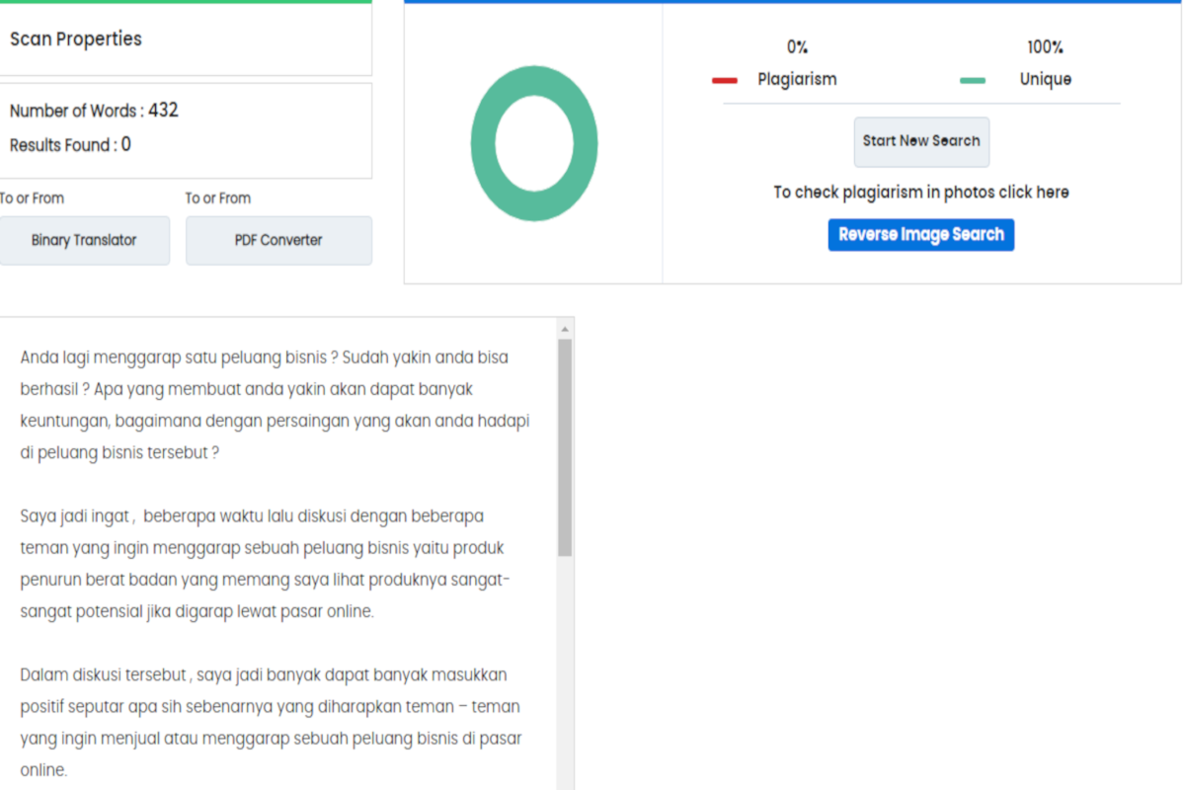Click the Binary Translator button

point(84,240)
